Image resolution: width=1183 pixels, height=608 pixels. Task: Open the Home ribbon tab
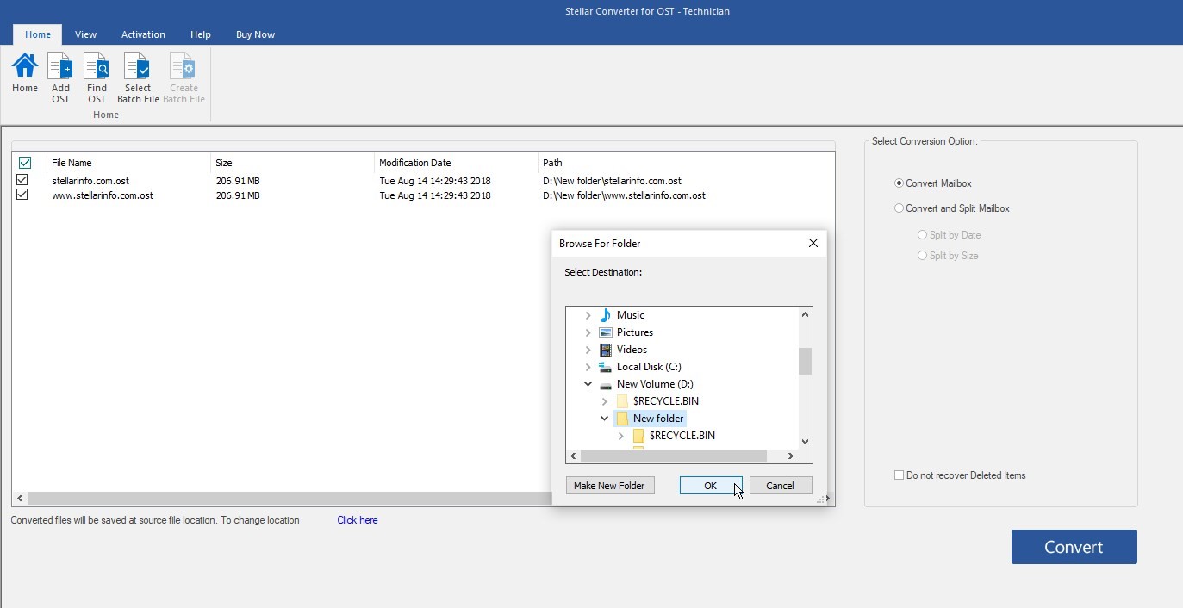point(38,34)
